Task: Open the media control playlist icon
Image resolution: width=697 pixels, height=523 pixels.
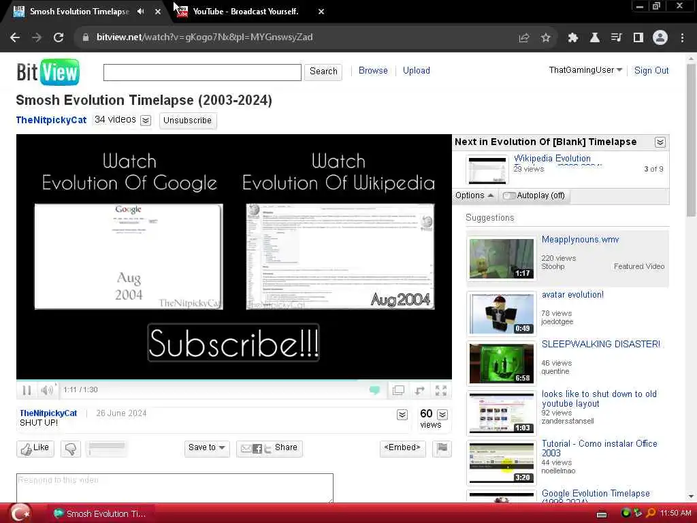Action: pyautogui.click(x=616, y=38)
